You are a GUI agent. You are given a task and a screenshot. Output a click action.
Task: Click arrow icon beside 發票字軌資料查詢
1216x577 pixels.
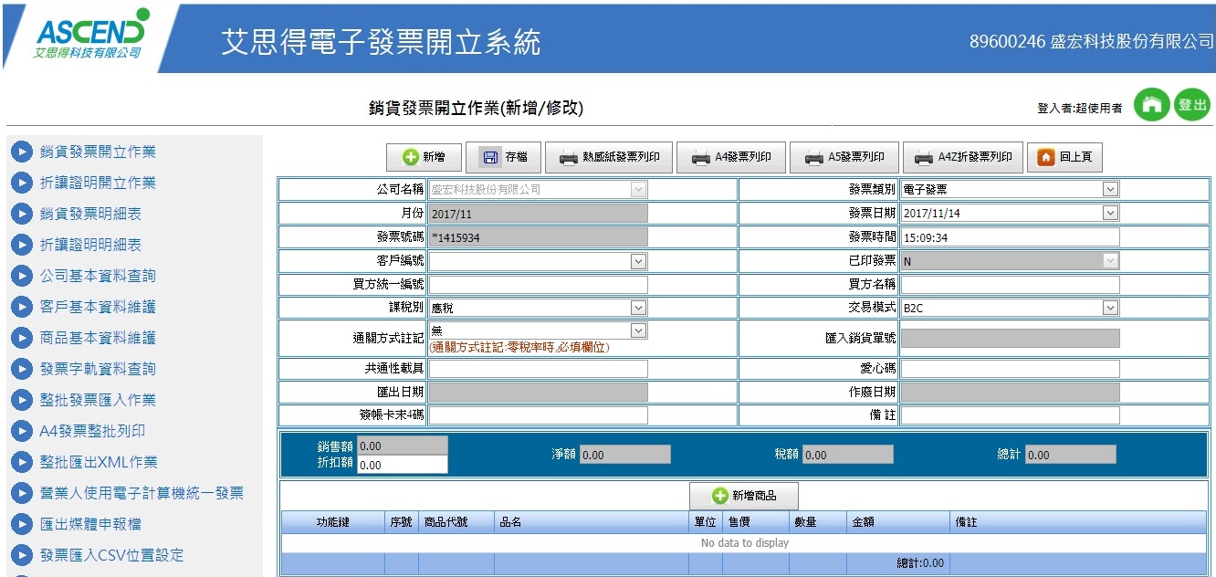21,369
